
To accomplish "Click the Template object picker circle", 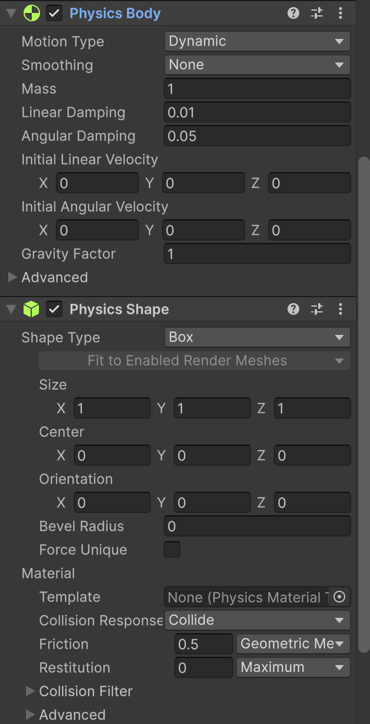I will coord(339,597).
